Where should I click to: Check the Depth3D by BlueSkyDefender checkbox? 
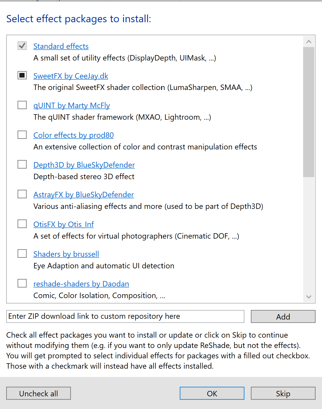[22, 164]
